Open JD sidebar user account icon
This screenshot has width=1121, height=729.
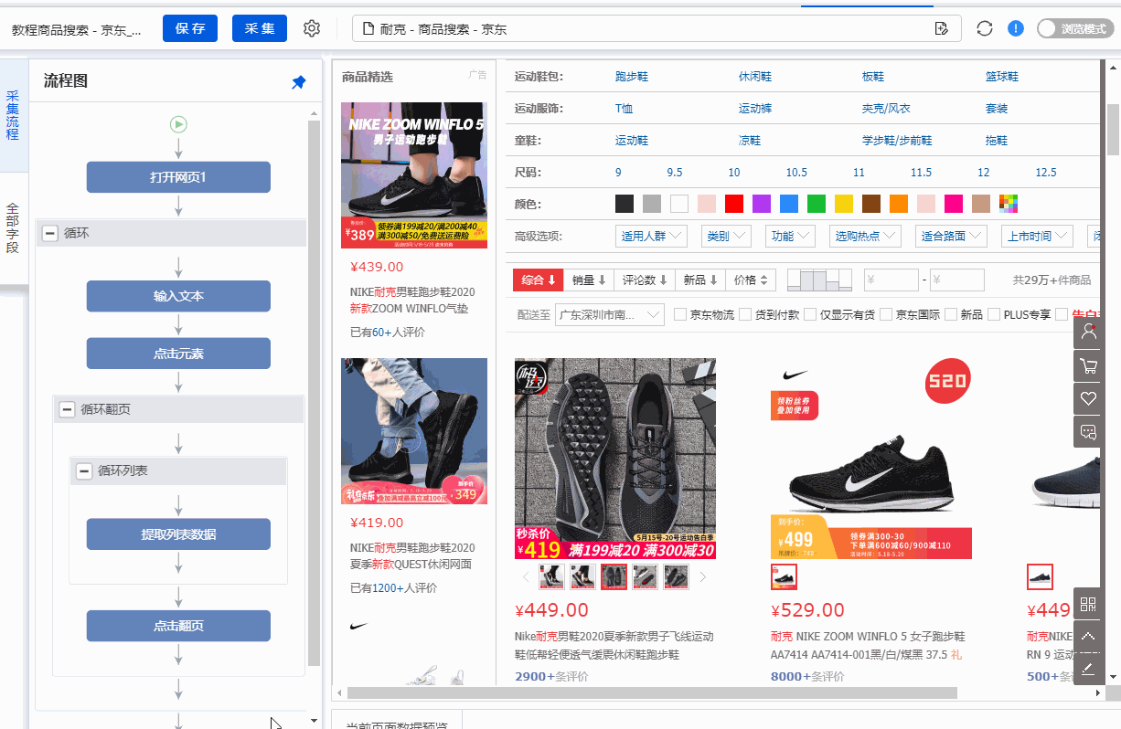pos(1088,332)
